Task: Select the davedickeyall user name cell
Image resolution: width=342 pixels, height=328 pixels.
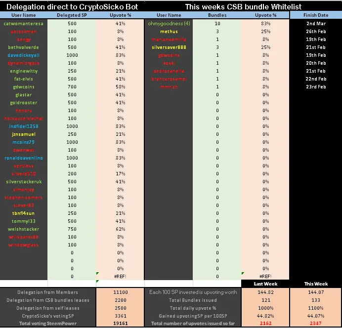Action: [x=24, y=55]
